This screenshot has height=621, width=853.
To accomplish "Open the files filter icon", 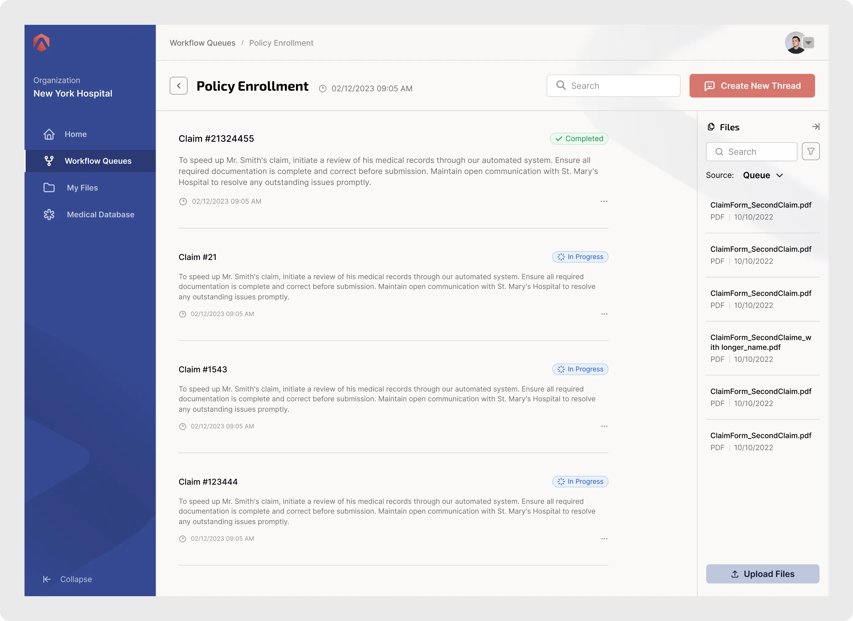I will click(x=810, y=152).
